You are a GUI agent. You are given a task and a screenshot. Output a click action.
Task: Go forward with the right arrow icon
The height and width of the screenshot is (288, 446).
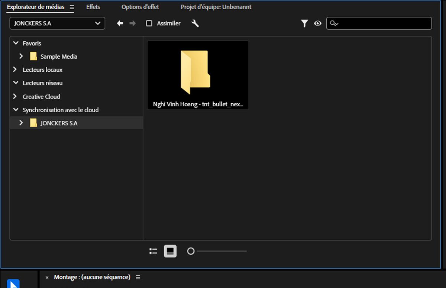(133, 23)
